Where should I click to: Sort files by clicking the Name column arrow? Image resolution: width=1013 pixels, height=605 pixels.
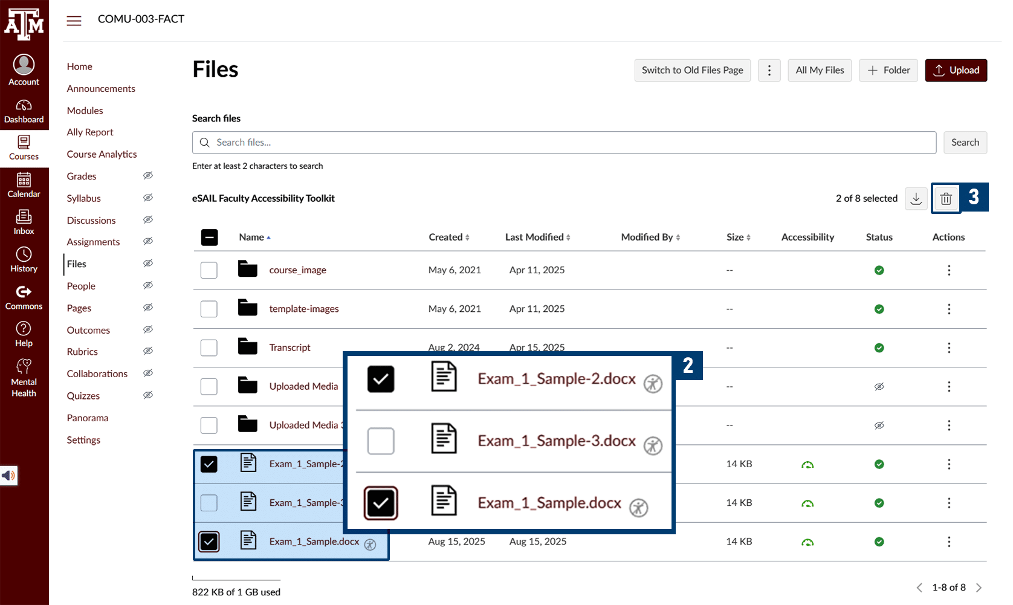(x=268, y=237)
